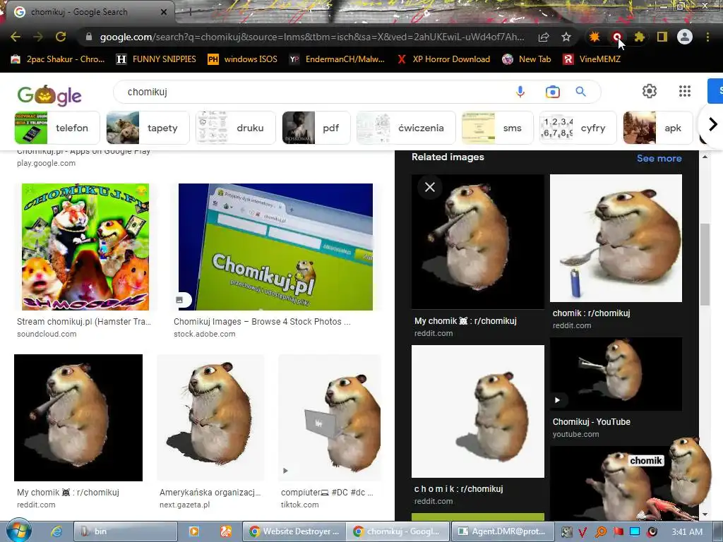Open the EndermanCH/Malw... bookmark
The width and height of the screenshot is (723, 542).
pyautogui.click(x=337, y=59)
